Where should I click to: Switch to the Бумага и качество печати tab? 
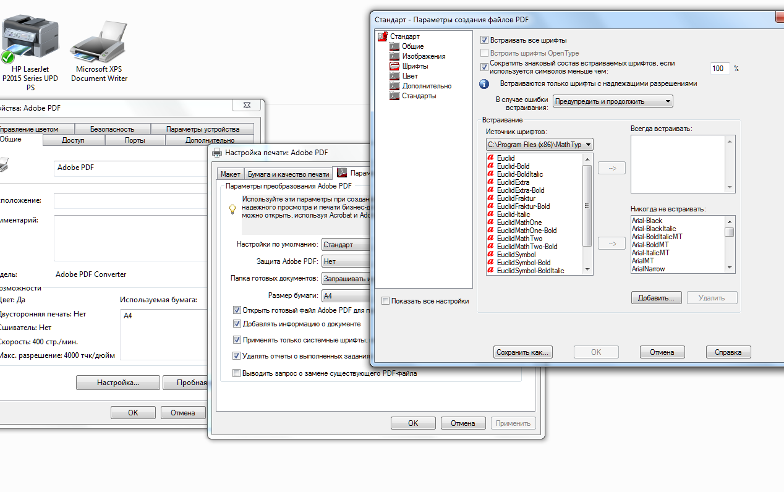click(x=288, y=174)
